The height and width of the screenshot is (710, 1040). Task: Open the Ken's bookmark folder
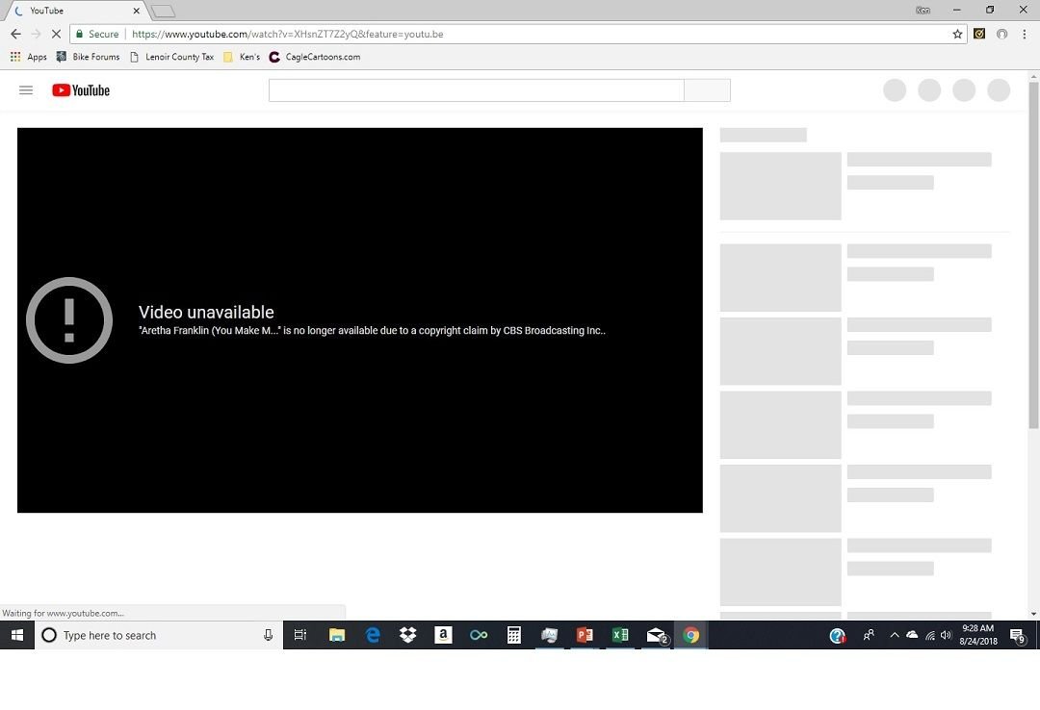coord(242,57)
